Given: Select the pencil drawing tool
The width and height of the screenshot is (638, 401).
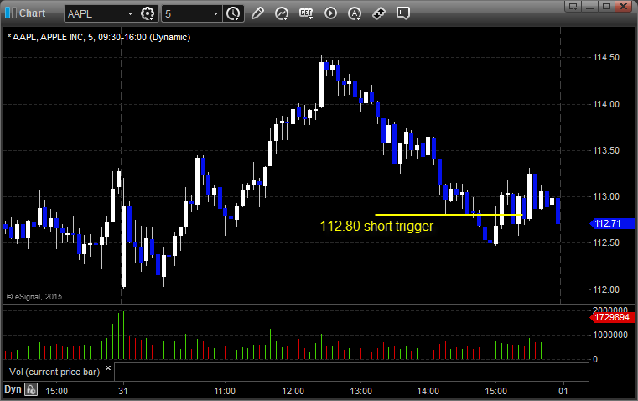Looking at the screenshot, I should pos(257,13).
